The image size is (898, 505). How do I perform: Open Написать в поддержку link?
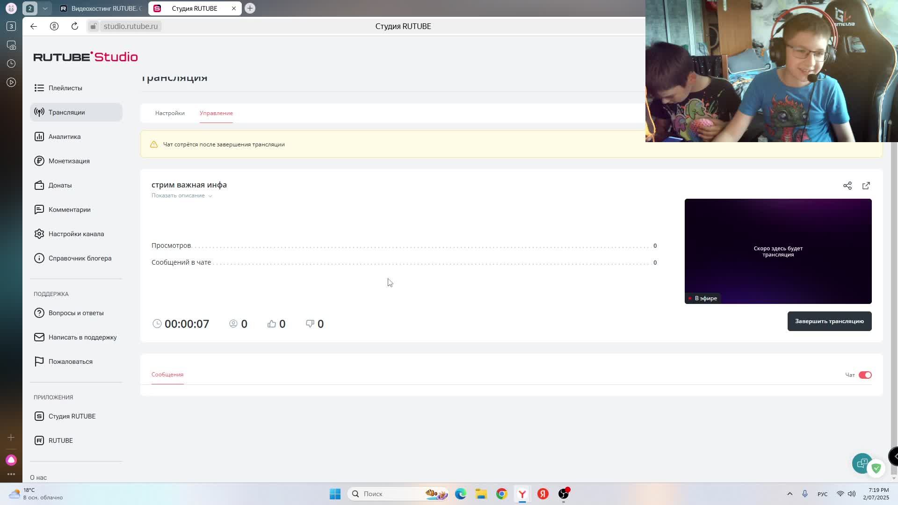(82, 337)
